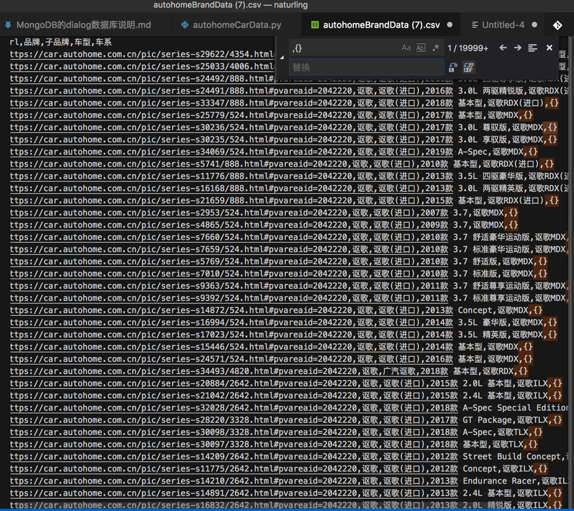574x511 pixels.
Task: Open link series-s29622/4354.html
Action: [142, 54]
